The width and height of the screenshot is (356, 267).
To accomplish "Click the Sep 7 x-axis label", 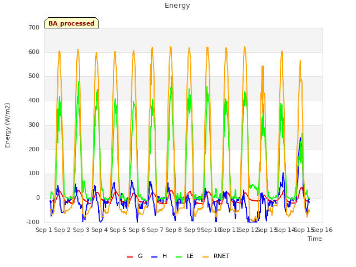I will tap(155, 230).
